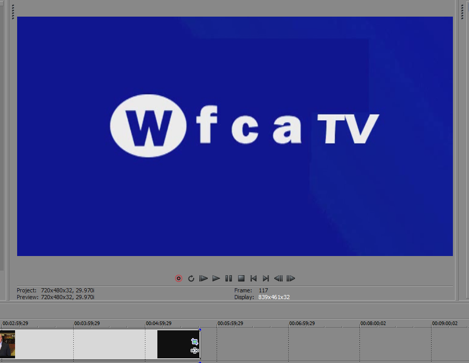Click timeline ruler at 00:09:00;02
This screenshot has width=469, height=363.
pos(445,323)
